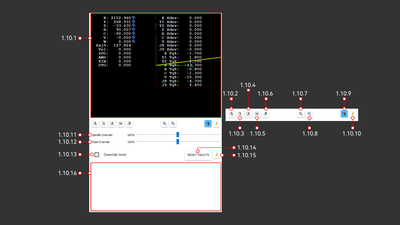Enable the X view on the secondary toolbar
Viewport: 400px width, 225px height.
click(x=231, y=114)
